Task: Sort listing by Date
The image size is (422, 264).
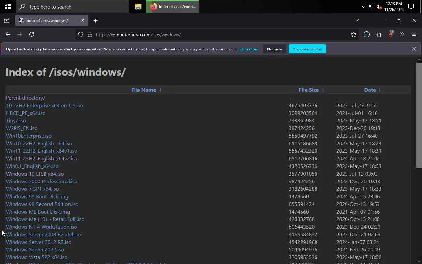Action: click(370, 90)
